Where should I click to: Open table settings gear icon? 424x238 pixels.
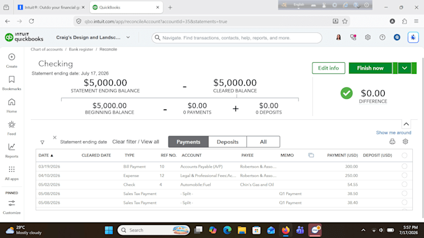pos(405,142)
